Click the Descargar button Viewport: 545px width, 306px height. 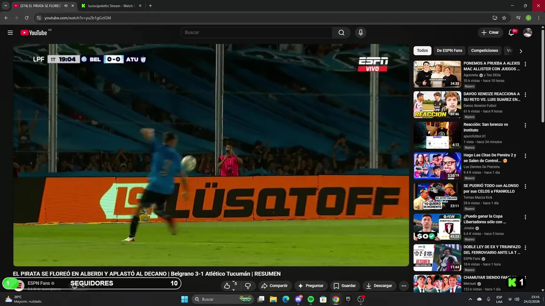click(x=379, y=286)
